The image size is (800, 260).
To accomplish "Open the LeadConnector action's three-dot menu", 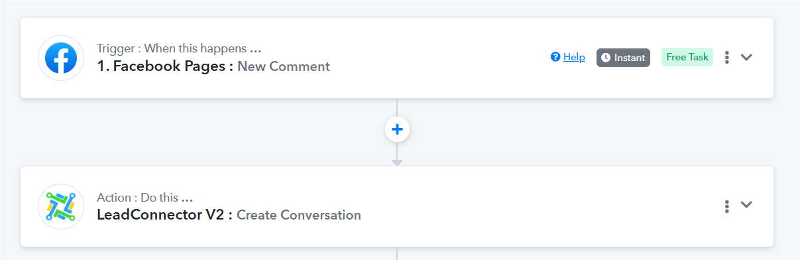I will [727, 206].
